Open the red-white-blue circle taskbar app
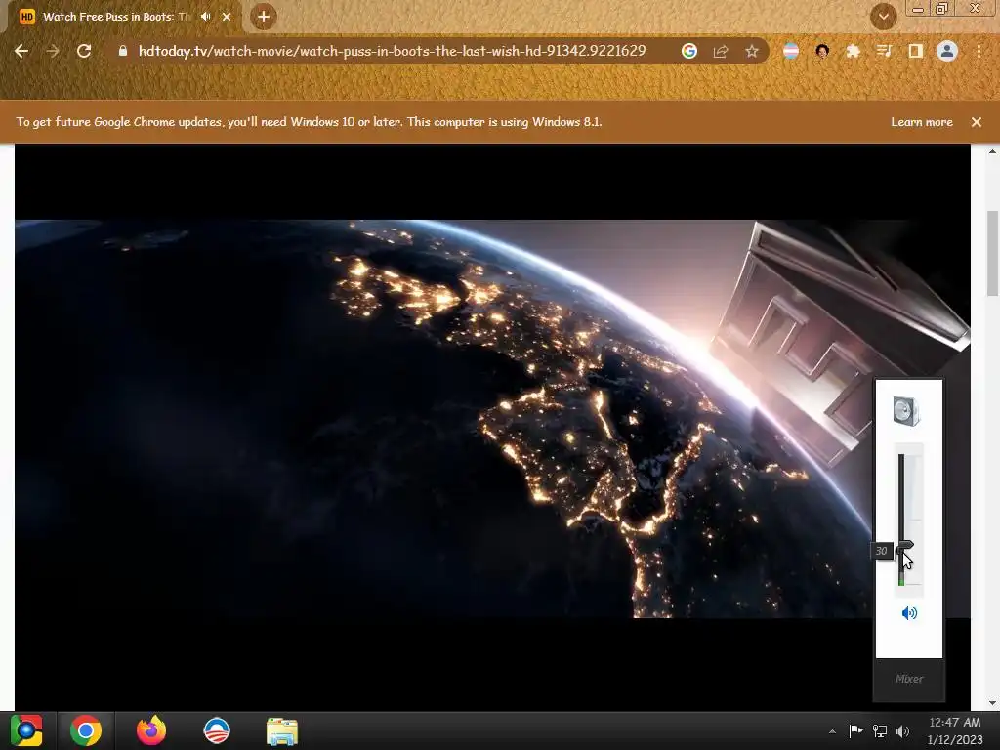 pyautogui.click(x=216, y=730)
